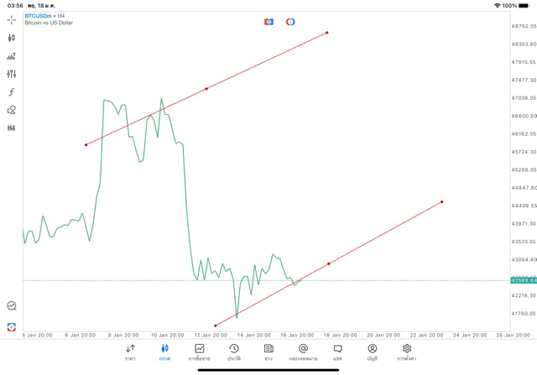Toggle the red-blue circular clock icon
This screenshot has height=375, width=537.
click(x=290, y=22)
